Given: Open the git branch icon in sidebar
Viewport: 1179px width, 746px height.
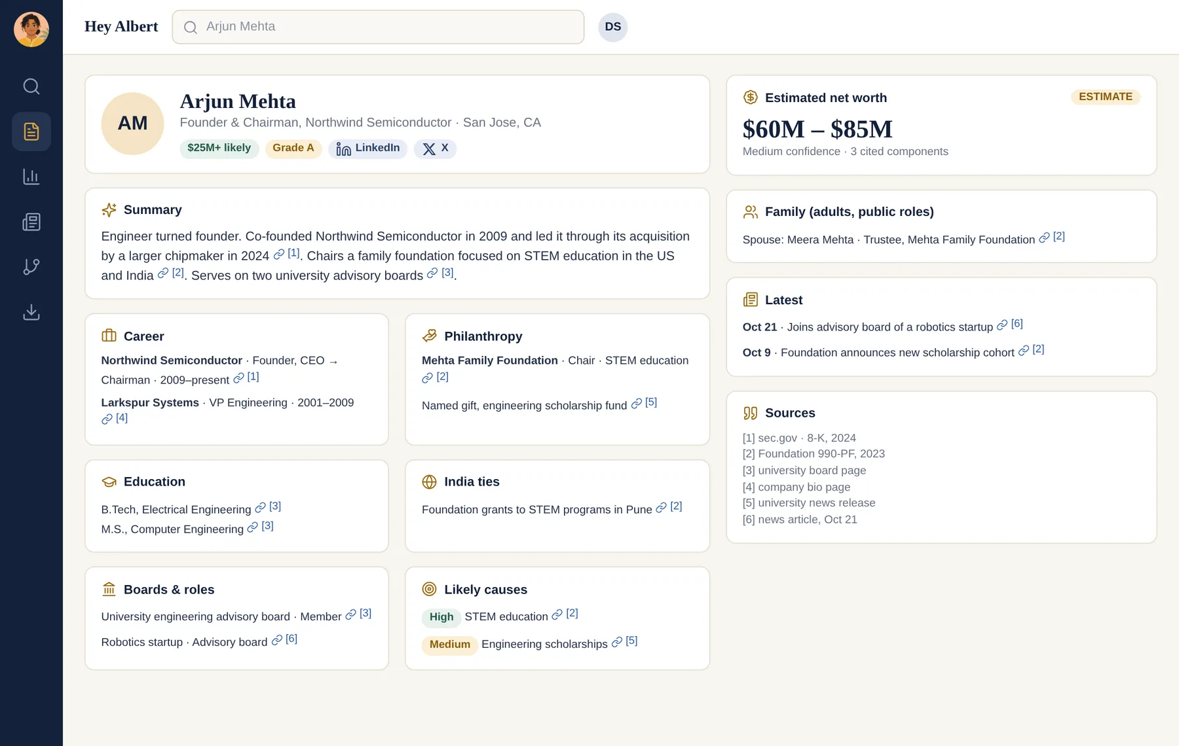Looking at the screenshot, I should point(31,267).
